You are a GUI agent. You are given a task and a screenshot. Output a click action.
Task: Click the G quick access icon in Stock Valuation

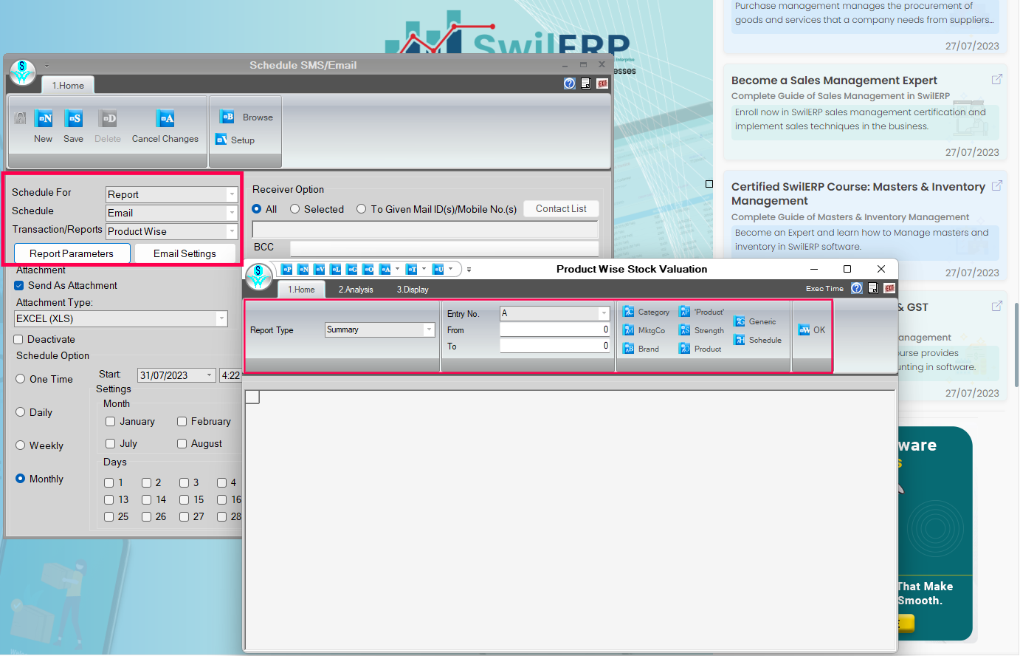pyautogui.click(x=351, y=269)
